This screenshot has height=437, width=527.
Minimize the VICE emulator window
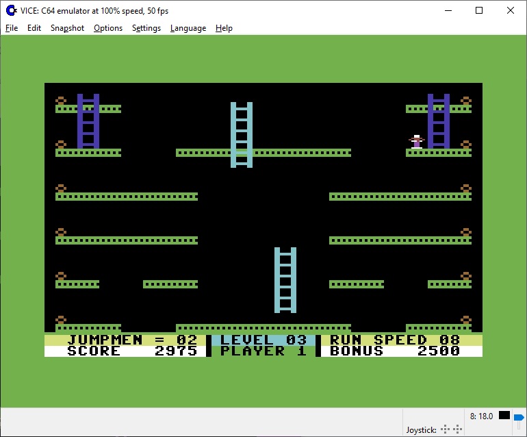tap(448, 10)
